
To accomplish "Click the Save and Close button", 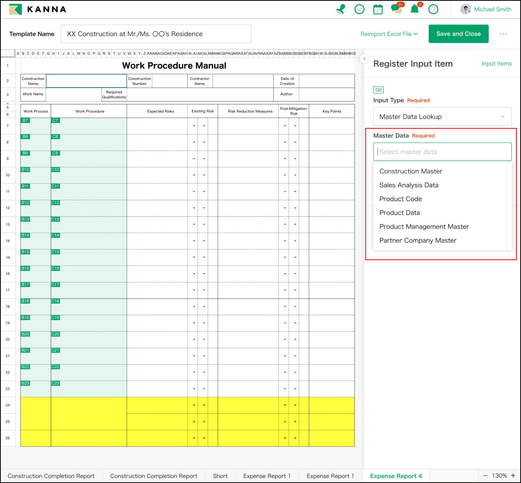I will 458,34.
